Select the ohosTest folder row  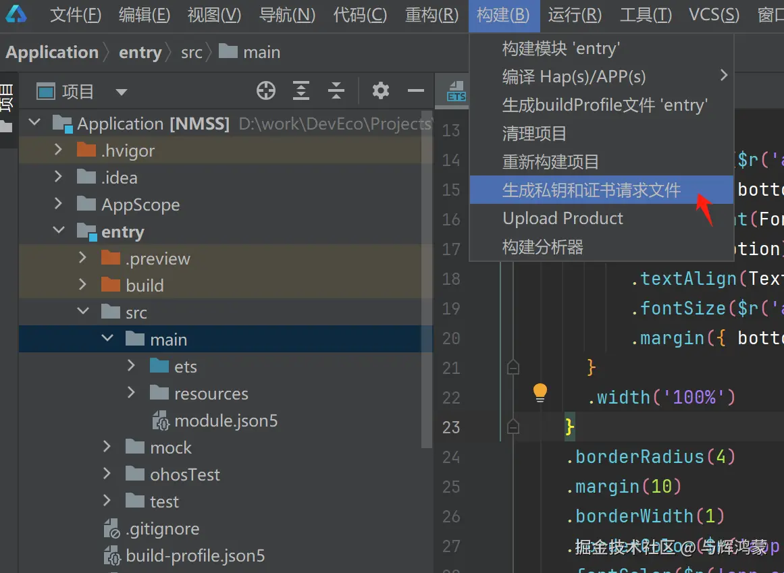226,474
